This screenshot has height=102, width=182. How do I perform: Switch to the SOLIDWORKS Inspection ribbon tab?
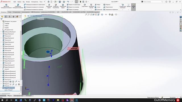pyautogui.click(x=93, y=12)
